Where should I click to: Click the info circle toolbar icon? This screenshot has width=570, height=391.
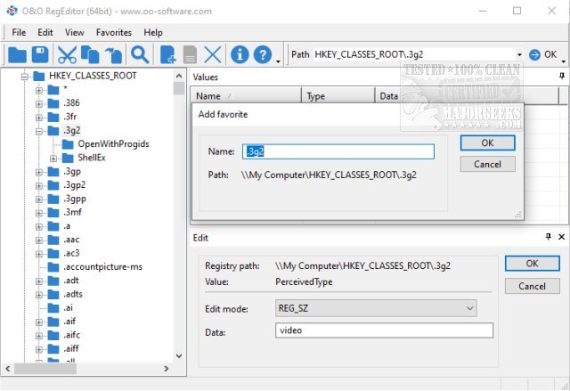click(240, 55)
